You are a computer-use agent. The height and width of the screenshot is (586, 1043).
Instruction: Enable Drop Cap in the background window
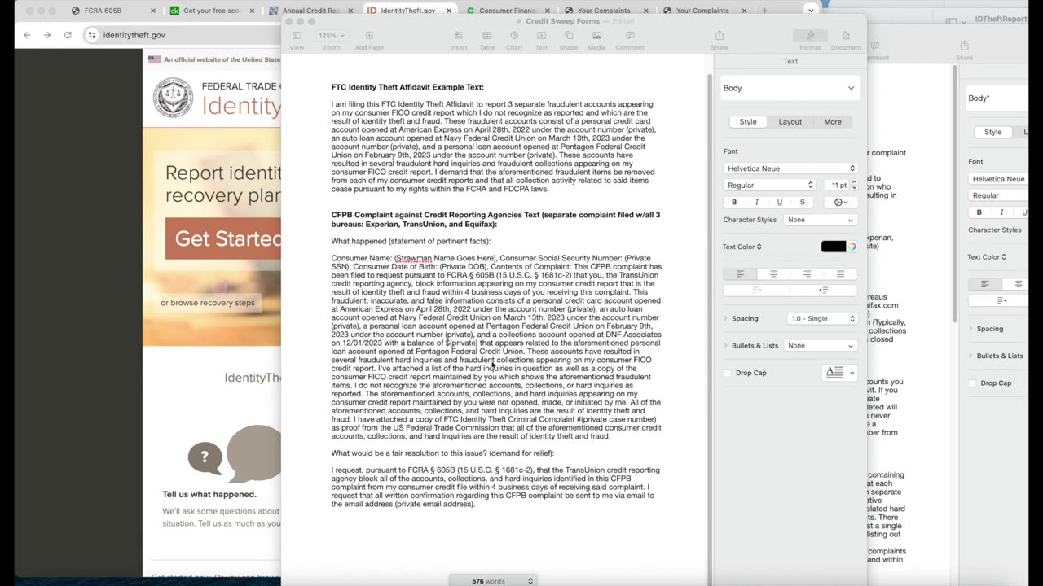972,383
